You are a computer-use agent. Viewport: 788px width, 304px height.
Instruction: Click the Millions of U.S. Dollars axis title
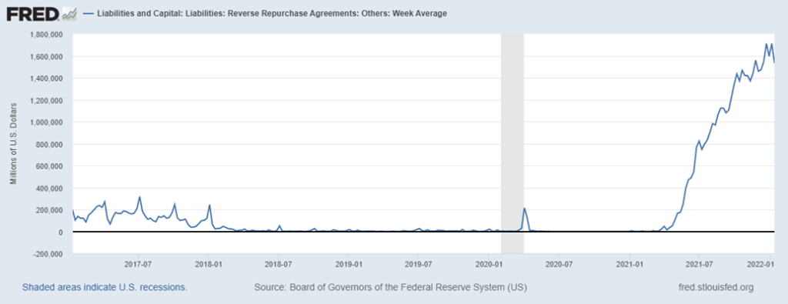pos(15,142)
